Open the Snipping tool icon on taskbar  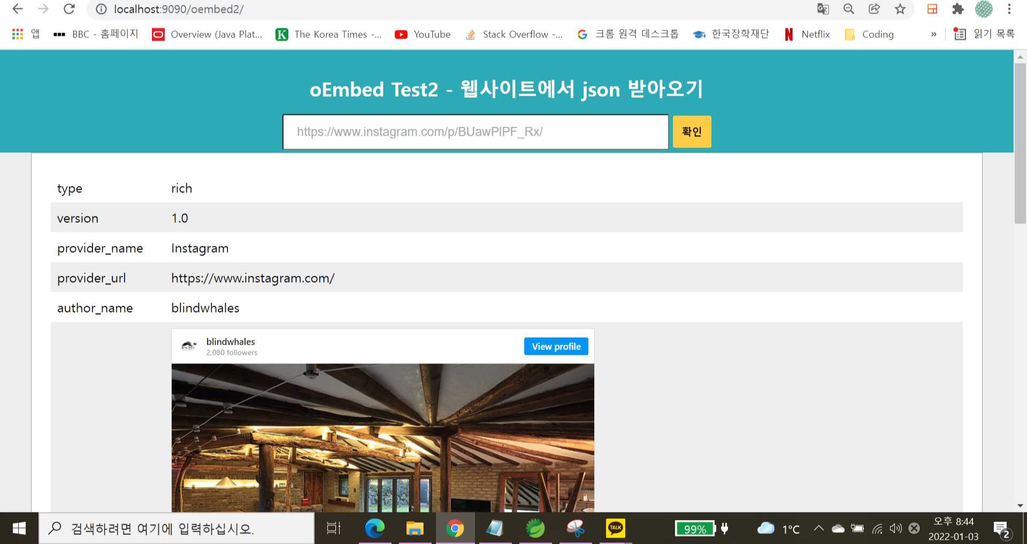point(576,529)
